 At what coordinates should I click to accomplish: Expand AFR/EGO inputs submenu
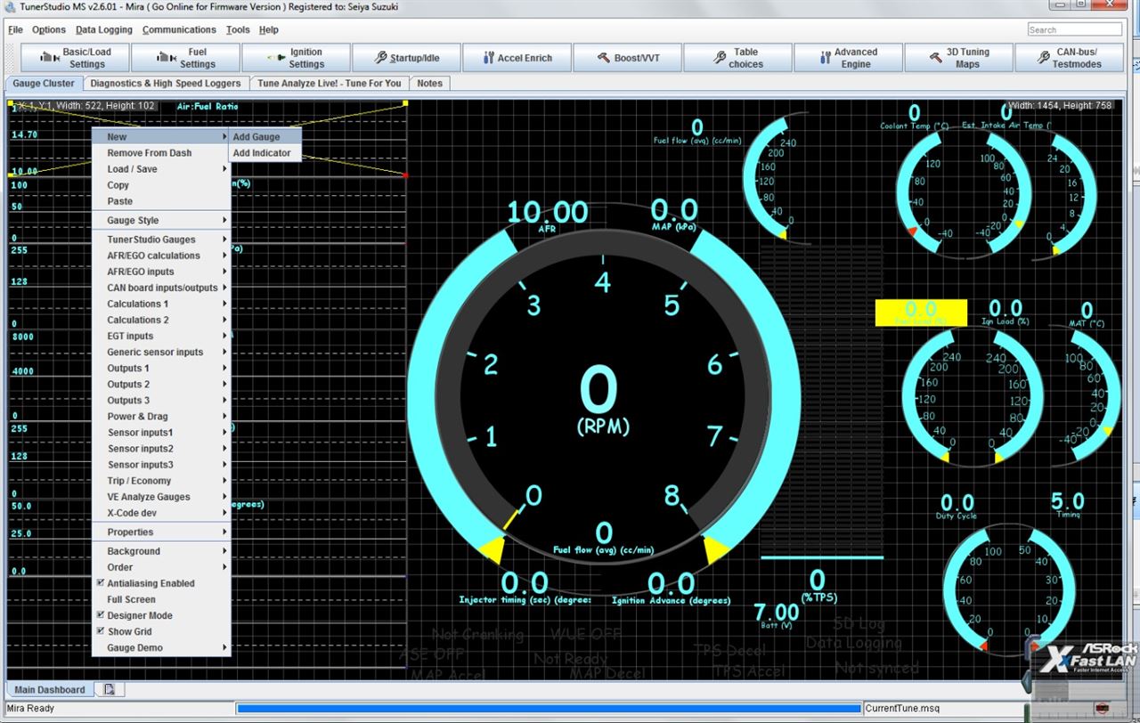tap(161, 272)
